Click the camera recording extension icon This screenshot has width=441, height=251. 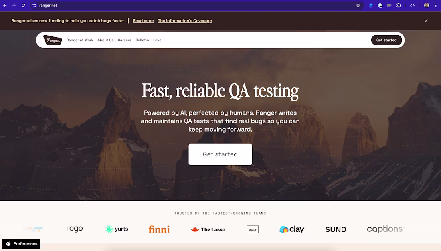tap(389, 6)
